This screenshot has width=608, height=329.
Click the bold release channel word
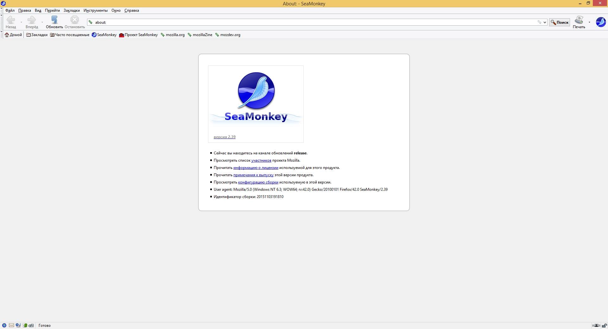click(300, 153)
